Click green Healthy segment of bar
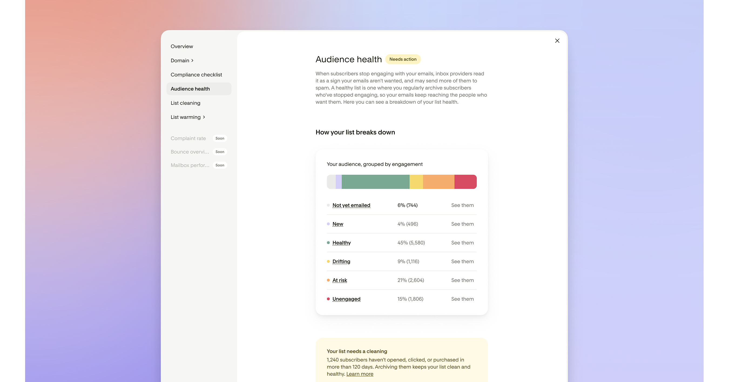The height and width of the screenshot is (382, 729). click(x=375, y=182)
